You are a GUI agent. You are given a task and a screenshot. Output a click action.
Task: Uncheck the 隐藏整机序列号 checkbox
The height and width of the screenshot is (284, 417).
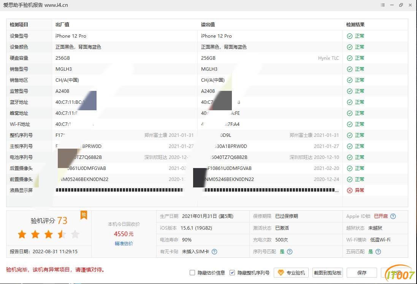pyautogui.click(x=232, y=273)
